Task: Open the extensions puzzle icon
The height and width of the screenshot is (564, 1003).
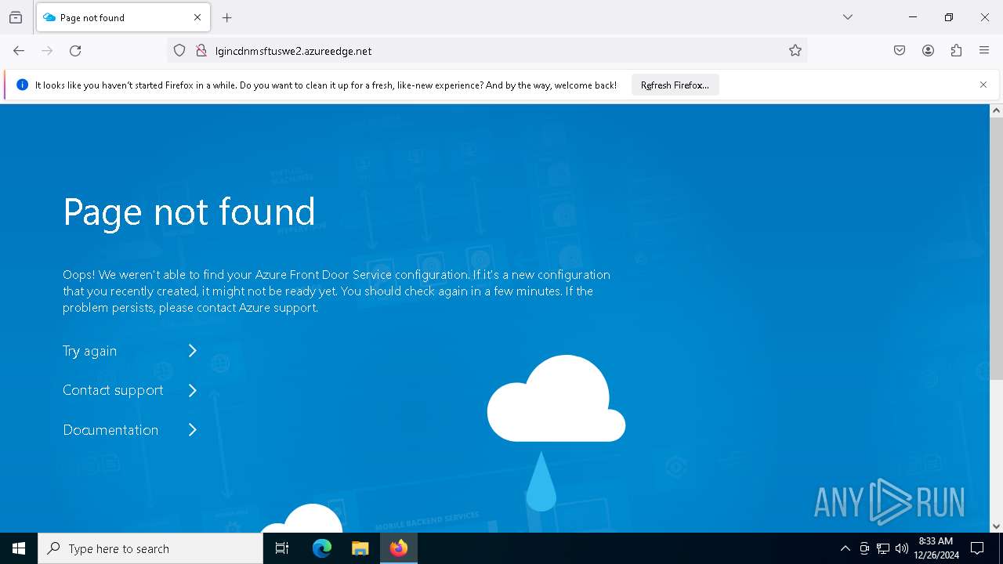Action: 956,51
